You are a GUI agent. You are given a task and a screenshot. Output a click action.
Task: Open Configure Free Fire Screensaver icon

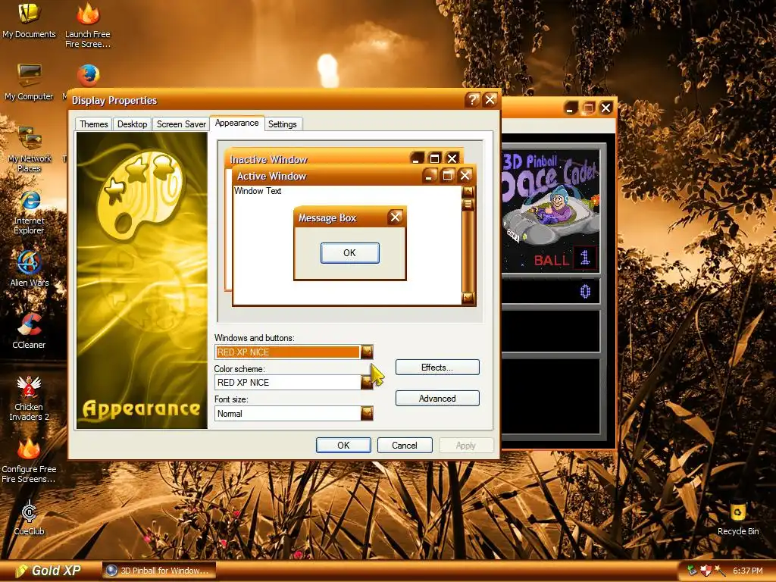click(29, 460)
